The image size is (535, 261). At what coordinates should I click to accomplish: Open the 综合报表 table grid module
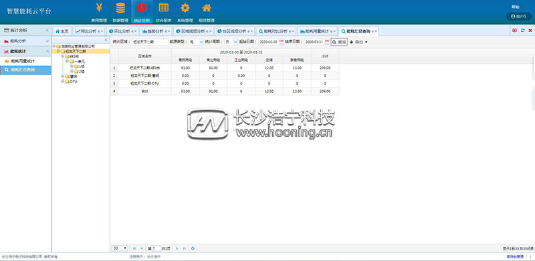[163, 12]
